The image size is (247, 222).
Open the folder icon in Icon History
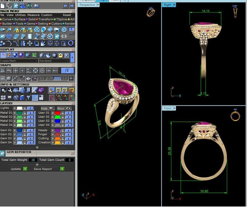pyautogui.click(x=37, y=6)
